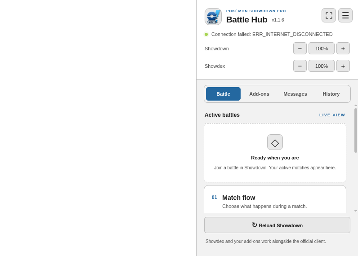Decrease Showdex zoom with minus button
The width and height of the screenshot is (358, 256).
(300, 66)
